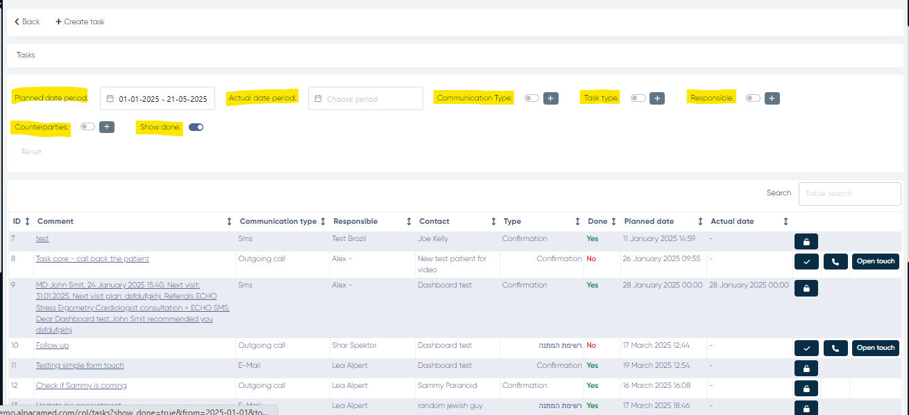
Task: Click the lock icon for task 7
Action: (806, 242)
